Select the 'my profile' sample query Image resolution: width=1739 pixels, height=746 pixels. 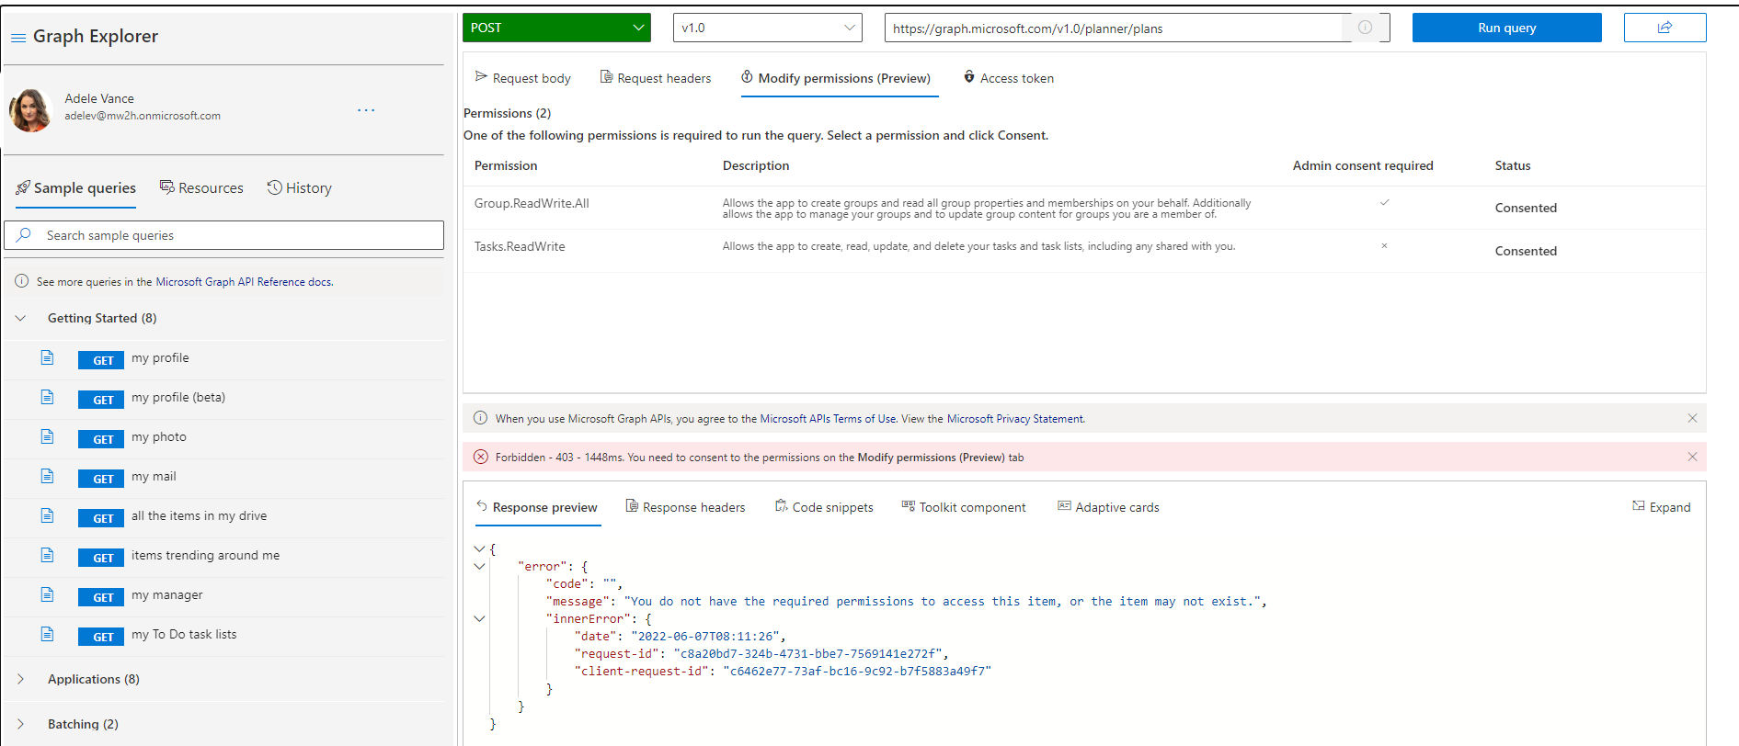click(x=160, y=358)
